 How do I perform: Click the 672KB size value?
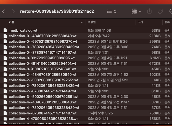point(155,63)
